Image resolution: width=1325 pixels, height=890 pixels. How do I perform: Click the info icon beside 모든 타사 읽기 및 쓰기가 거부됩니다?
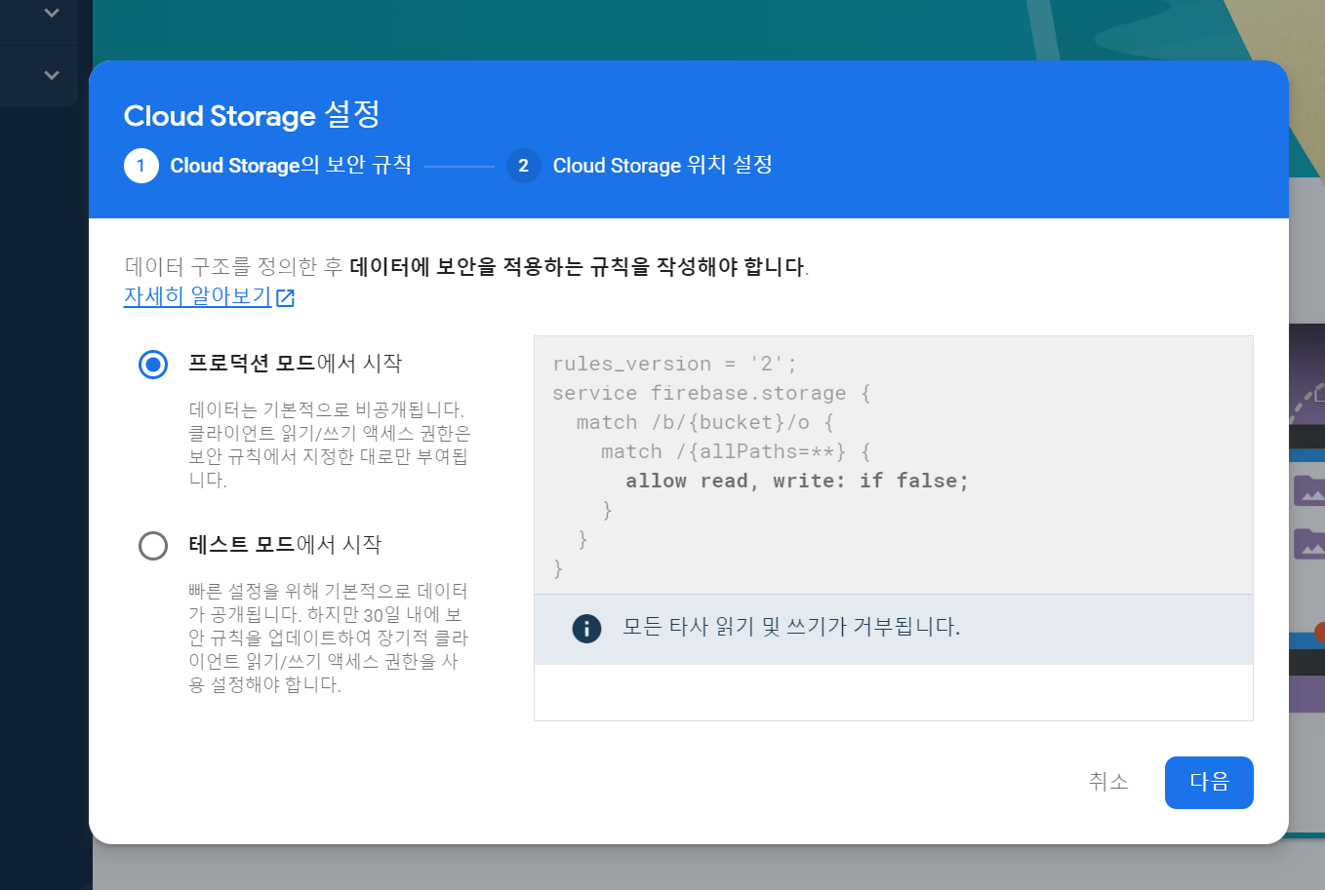[586, 628]
